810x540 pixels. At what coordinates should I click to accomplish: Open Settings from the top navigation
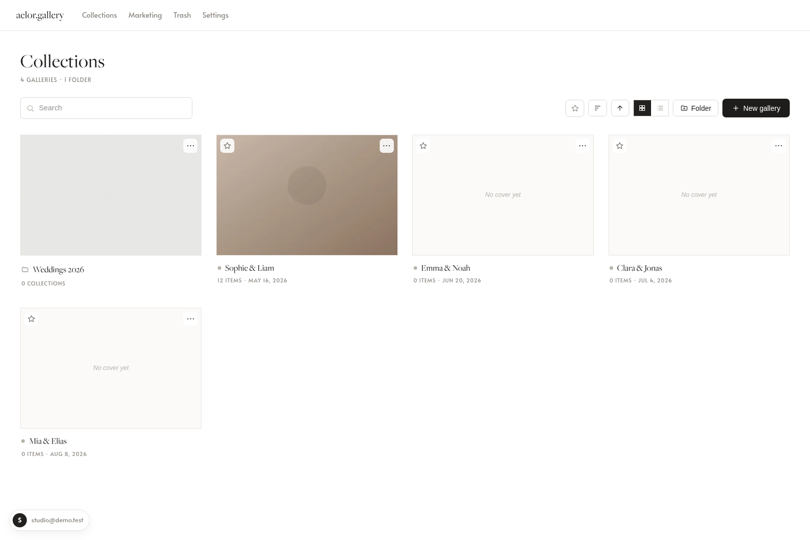coord(215,15)
